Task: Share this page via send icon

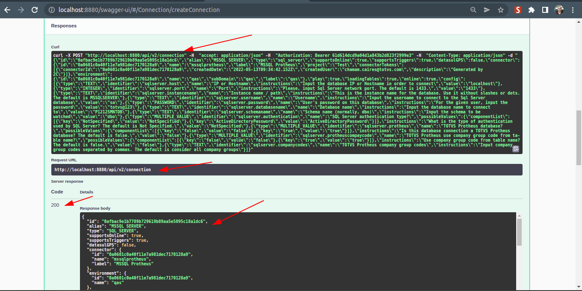Action: coord(487,9)
